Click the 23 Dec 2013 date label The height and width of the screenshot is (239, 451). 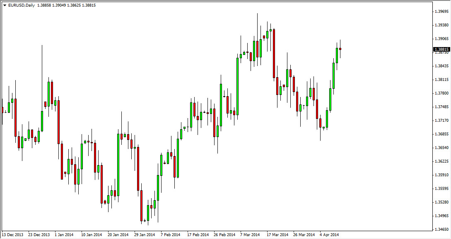click(39, 235)
